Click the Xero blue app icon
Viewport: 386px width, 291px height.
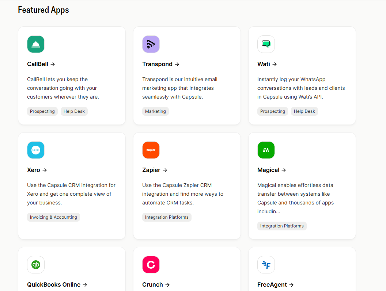pos(36,150)
